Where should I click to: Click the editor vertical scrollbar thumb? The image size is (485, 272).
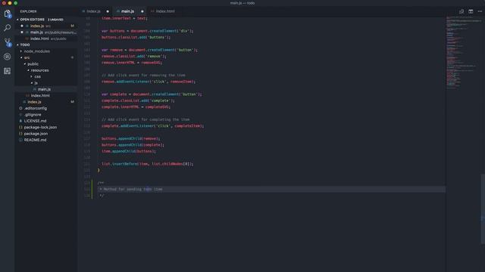click(483, 209)
